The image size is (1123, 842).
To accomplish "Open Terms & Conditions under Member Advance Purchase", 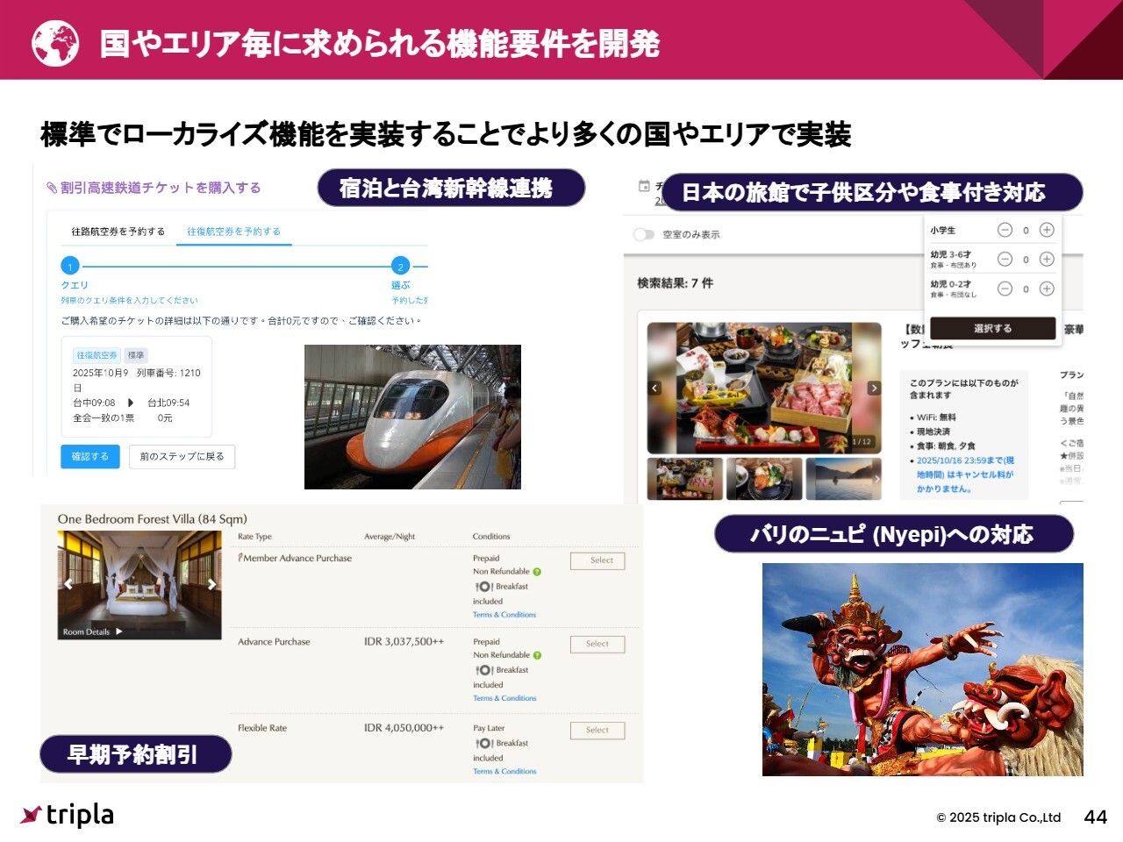I will tap(504, 615).
